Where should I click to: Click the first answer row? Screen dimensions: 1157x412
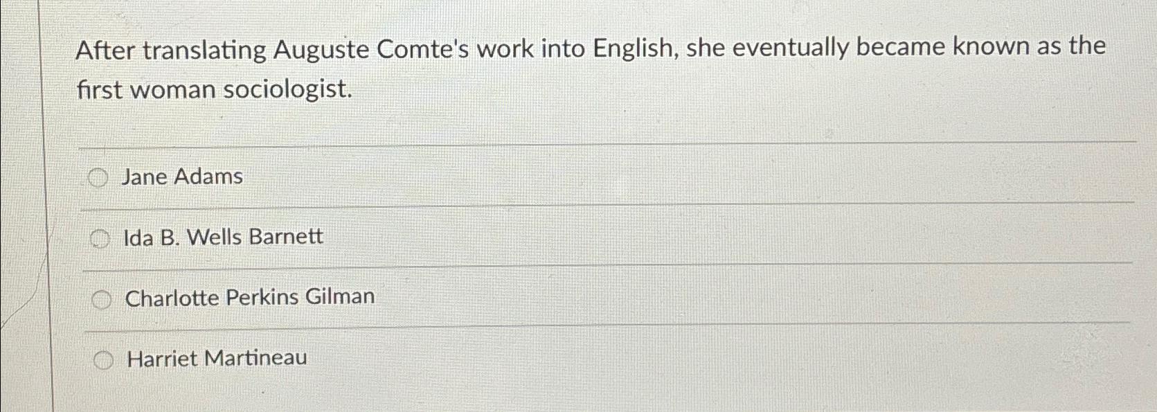pos(485,177)
